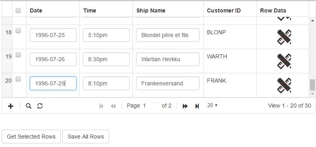Tick the checkbox for row 18

click(x=18, y=31)
